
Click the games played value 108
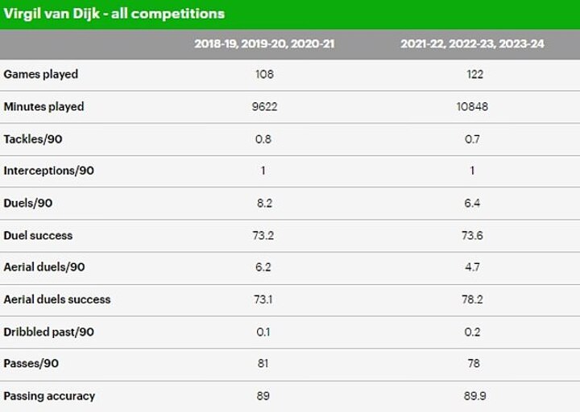click(263, 74)
